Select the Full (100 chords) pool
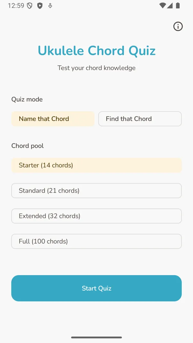The image size is (193, 343). [96, 241]
